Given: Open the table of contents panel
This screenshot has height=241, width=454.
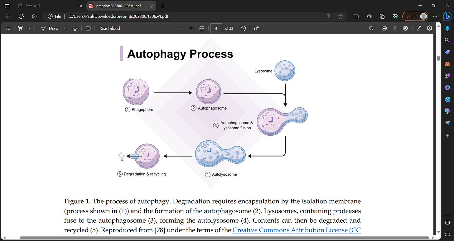Looking at the screenshot, I should (8, 28).
